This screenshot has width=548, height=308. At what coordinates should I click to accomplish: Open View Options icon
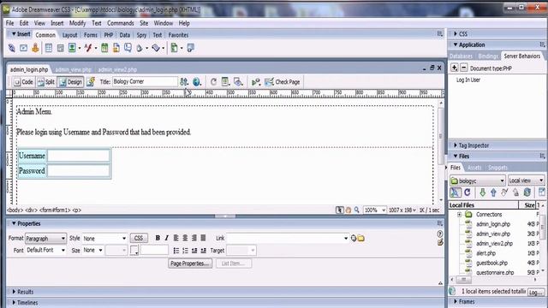pyautogui.click(x=225, y=82)
